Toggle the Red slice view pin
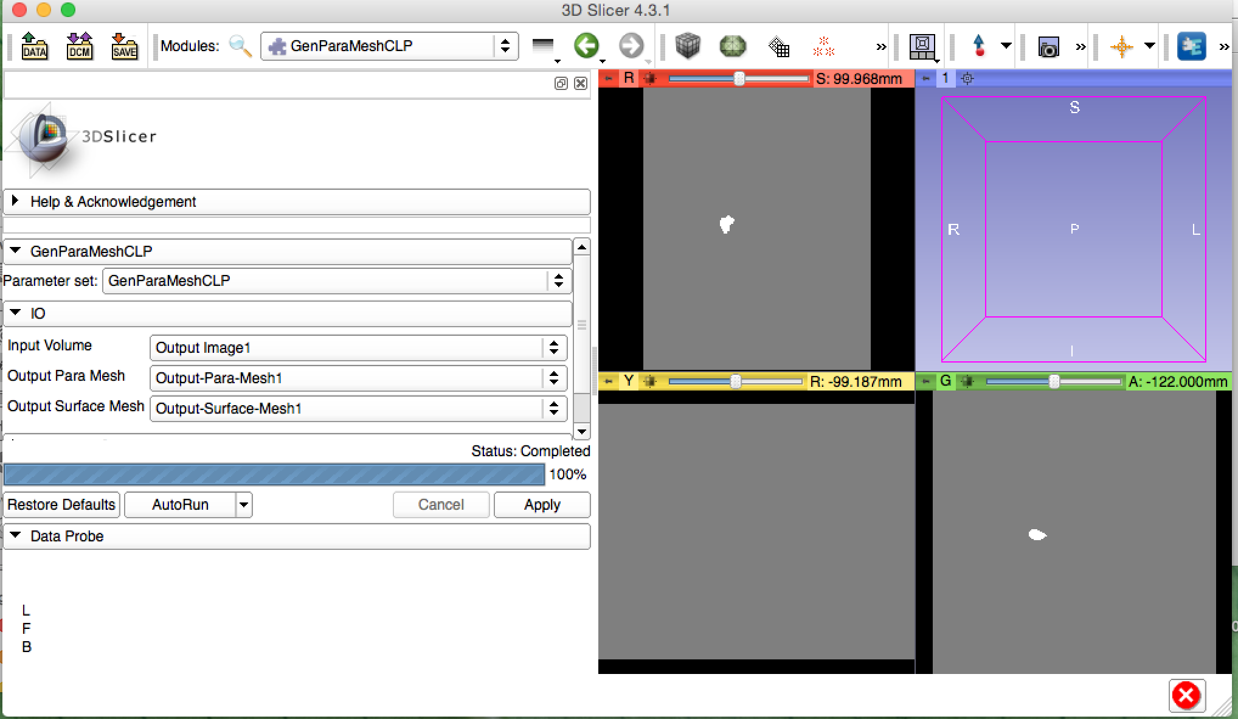This screenshot has height=719, width=1238. 609,78
